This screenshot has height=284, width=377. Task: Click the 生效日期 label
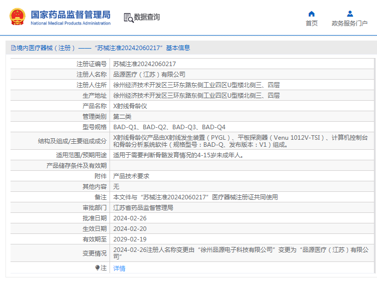click(94, 229)
